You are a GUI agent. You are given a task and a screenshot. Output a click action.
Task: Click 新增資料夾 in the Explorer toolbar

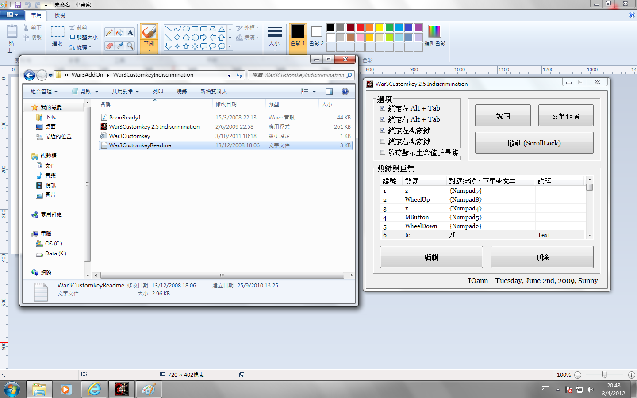tap(214, 92)
